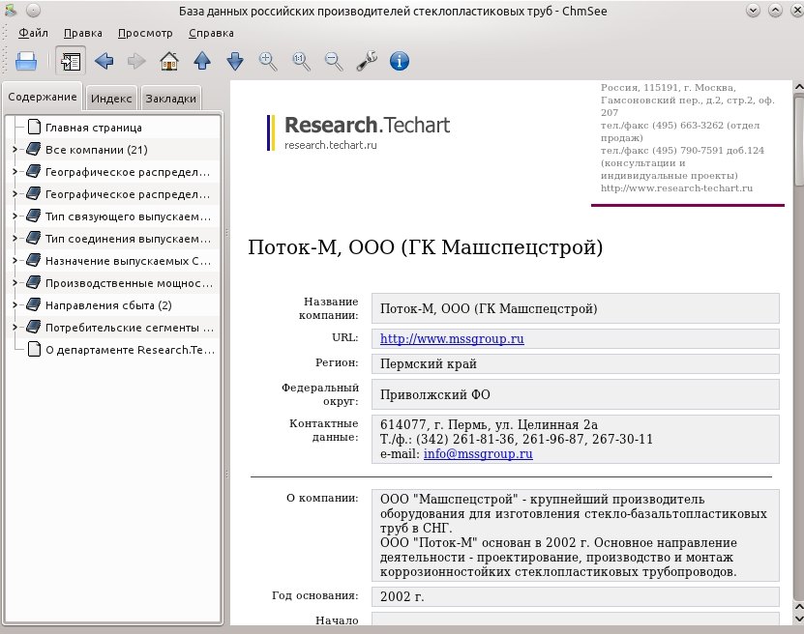The width and height of the screenshot is (804, 634).
Task: Click the Print toolbar icon
Action: pos(26,62)
